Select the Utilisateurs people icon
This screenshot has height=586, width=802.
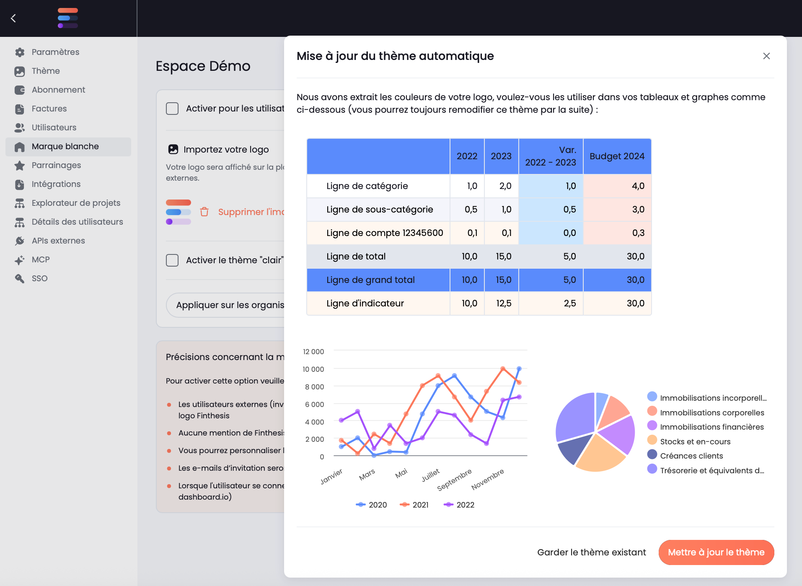pyautogui.click(x=19, y=127)
